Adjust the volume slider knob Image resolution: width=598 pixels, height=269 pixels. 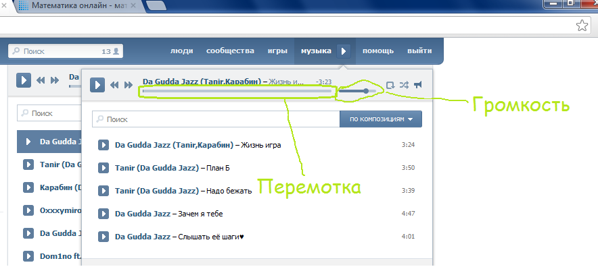click(366, 91)
